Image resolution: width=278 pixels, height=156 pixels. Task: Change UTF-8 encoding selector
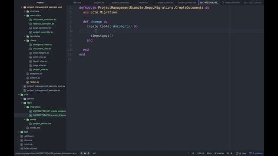tap(201, 153)
